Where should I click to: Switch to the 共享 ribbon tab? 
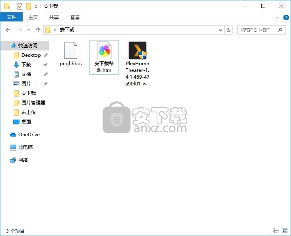tap(54, 17)
